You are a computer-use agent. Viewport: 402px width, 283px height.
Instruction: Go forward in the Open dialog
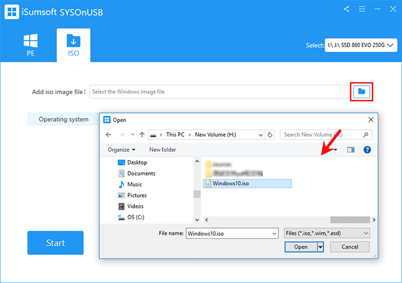click(122, 134)
